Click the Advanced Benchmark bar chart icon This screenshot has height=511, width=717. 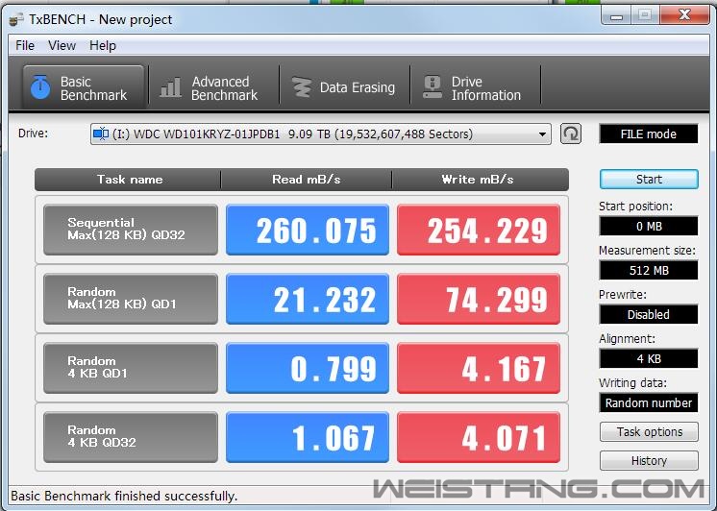[x=170, y=87]
